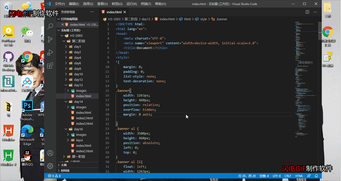Open the 终端(T) menu
341x181 pixels.
(146, 4)
